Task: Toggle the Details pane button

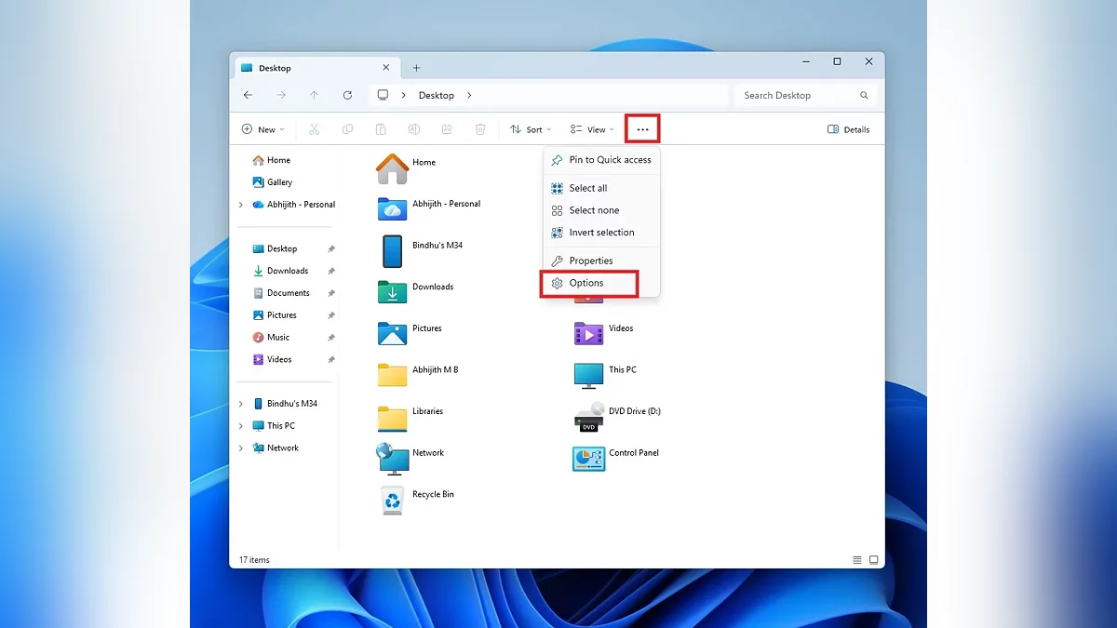Action: click(x=848, y=129)
